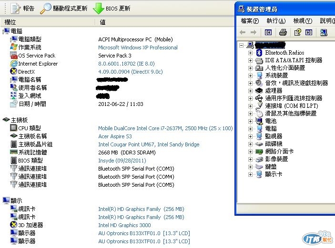Open the Intel HD Graphics 3000 link
Image resolution: width=335 pixels, height=248 pixels.
point(124,225)
